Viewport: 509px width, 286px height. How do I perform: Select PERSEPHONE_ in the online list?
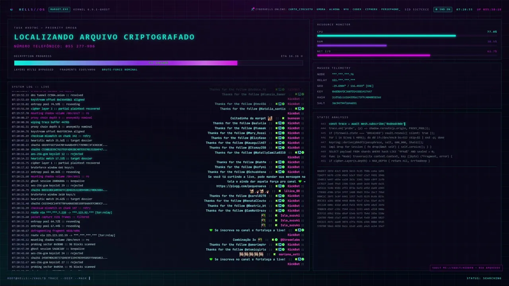point(391,9)
